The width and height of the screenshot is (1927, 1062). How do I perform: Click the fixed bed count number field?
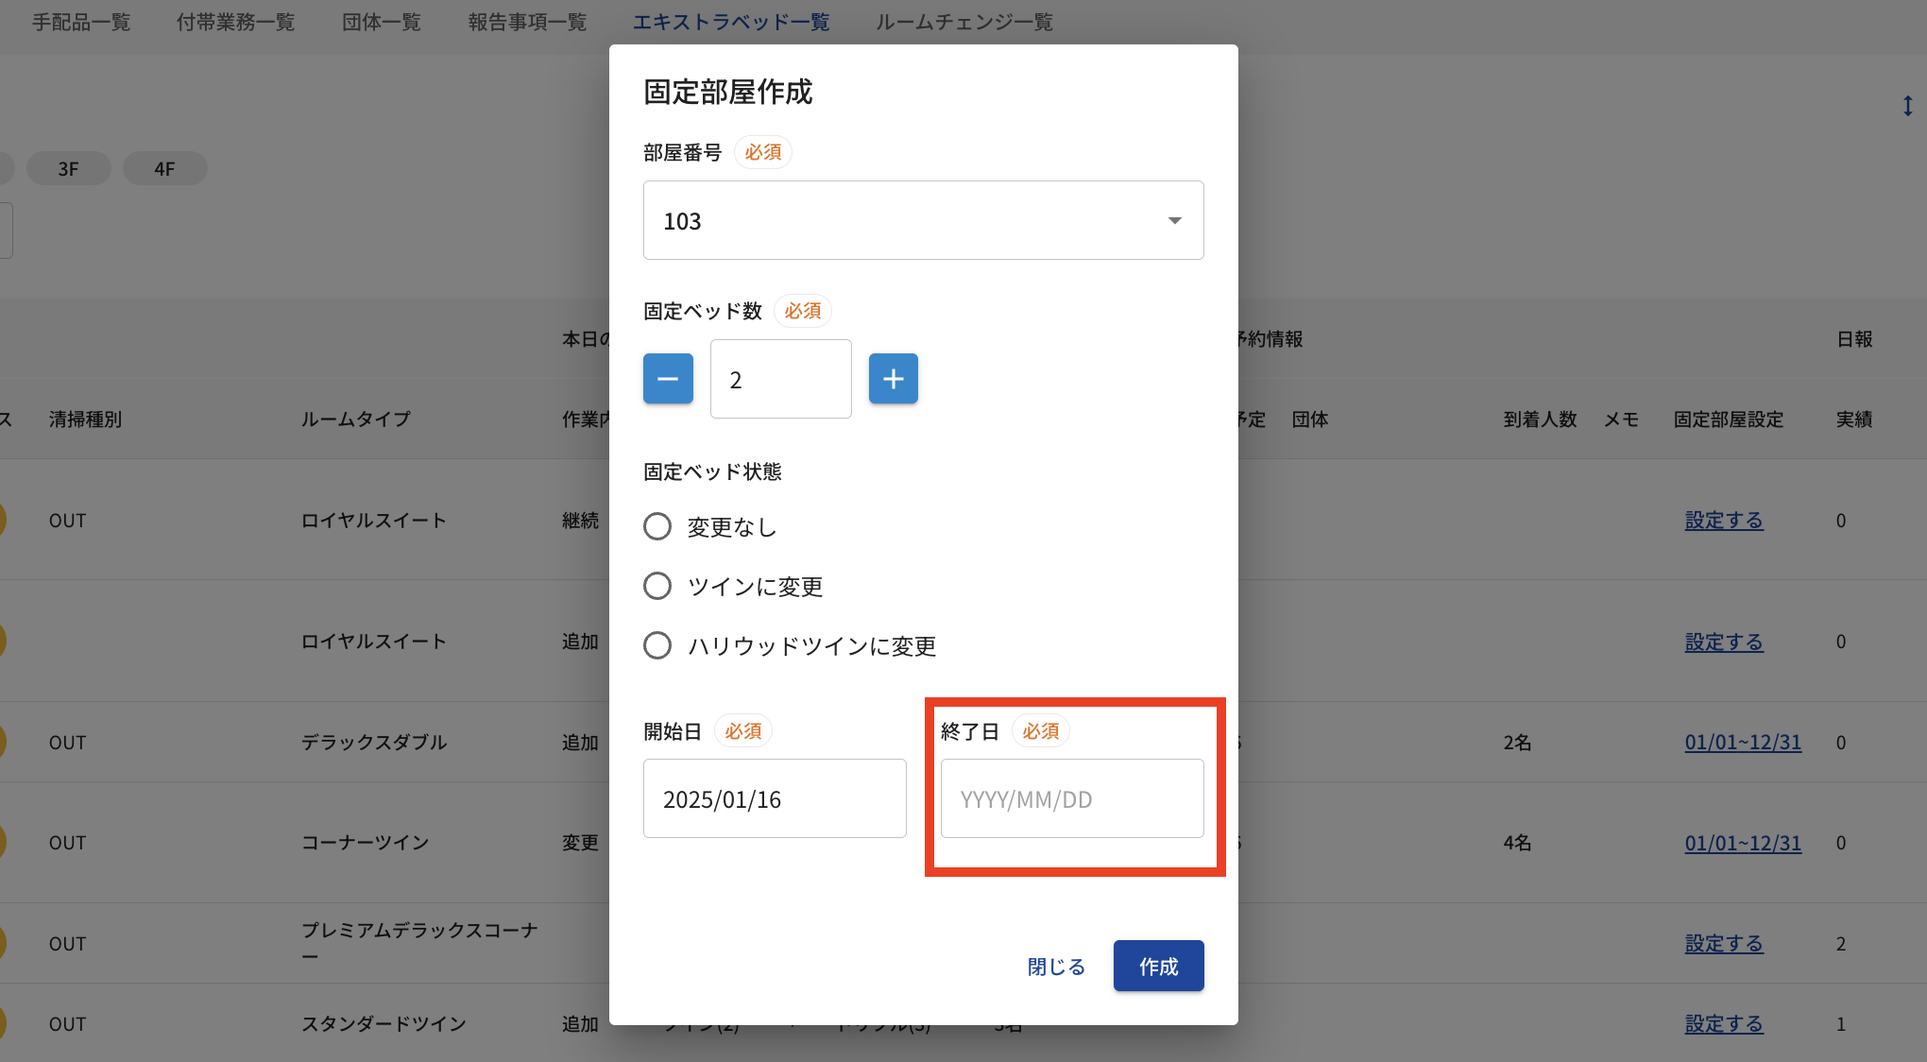(x=780, y=379)
